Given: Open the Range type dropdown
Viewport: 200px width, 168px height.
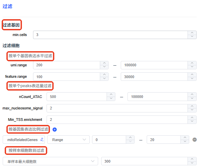Looking at the screenshot, I should pos(68,140).
